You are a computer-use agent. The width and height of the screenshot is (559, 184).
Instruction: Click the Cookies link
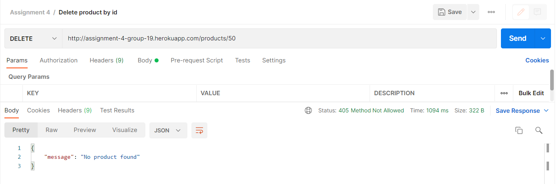tap(537, 60)
